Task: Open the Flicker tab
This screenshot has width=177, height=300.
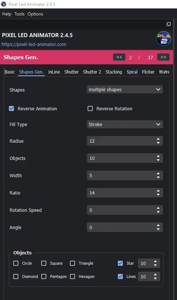Action: coord(148,72)
